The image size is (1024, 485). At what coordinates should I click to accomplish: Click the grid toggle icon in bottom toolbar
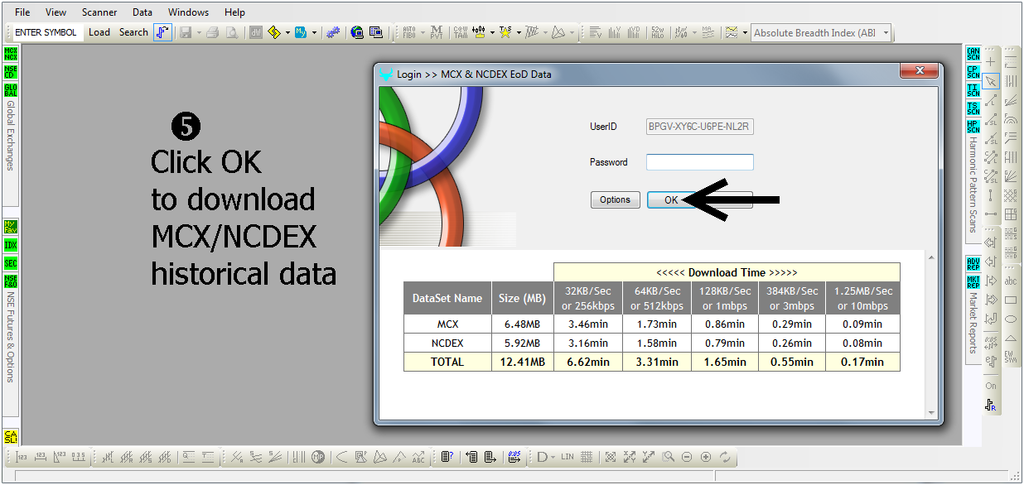coord(586,457)
